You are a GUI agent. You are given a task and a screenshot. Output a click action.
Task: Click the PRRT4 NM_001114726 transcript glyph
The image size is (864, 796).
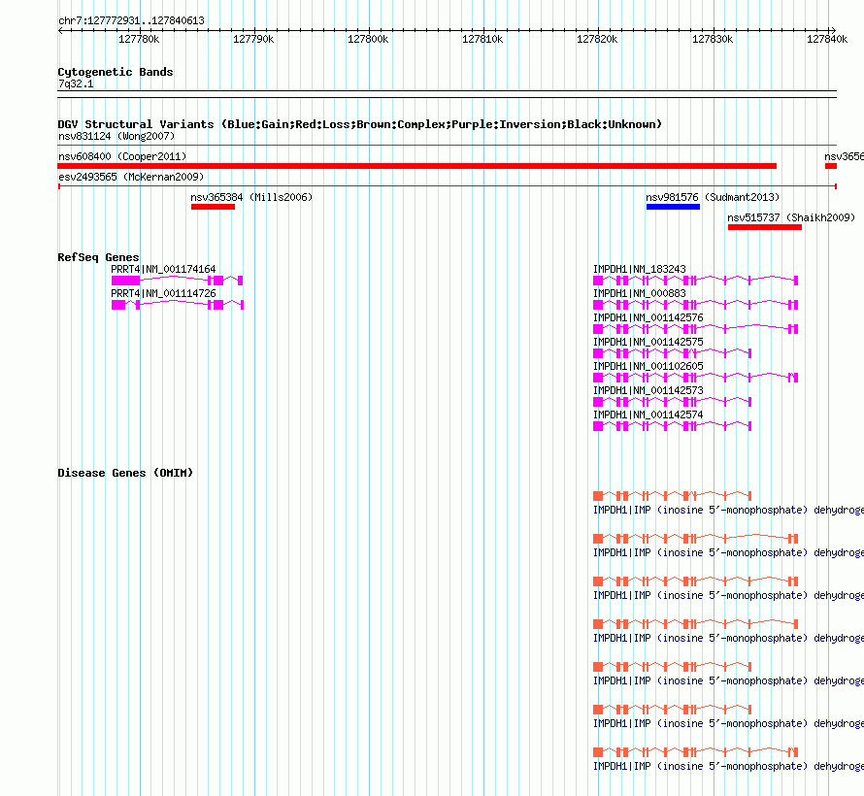click(178, 305)
